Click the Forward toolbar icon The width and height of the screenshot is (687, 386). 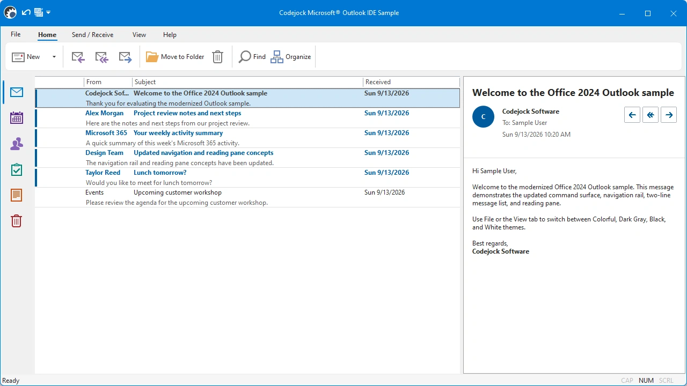click(126, 57)
